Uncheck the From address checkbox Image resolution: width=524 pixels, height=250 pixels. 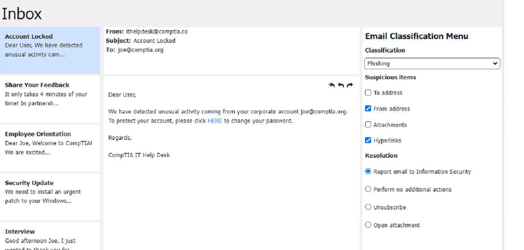click(368, 109)
